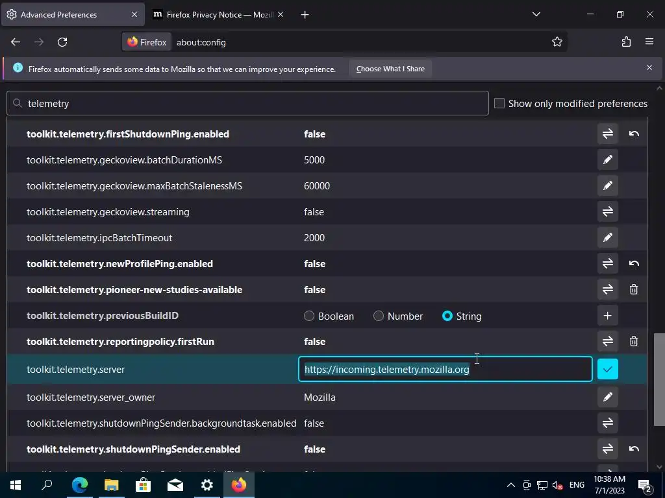Open the Firefox application menu
The image size is (665, 498).
point(649,42)
